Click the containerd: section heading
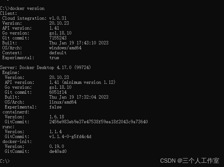The image size is (224, 167). coord(16,112)
